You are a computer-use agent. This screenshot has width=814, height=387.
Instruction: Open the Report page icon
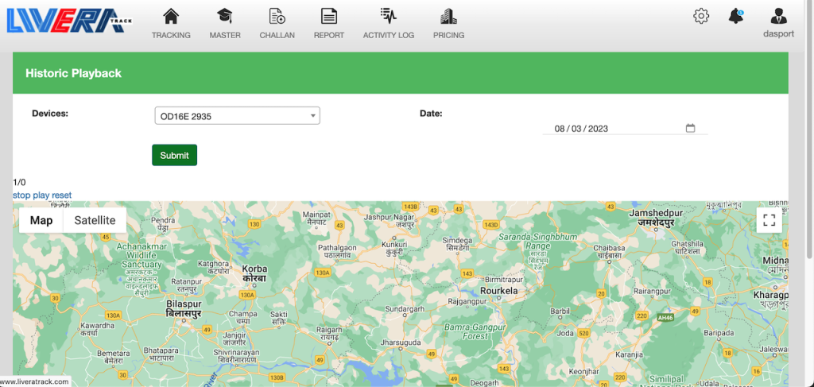point(329,17)
